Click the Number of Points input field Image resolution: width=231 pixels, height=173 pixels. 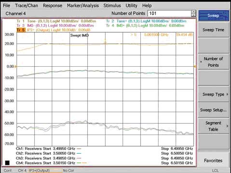point(169,13)
